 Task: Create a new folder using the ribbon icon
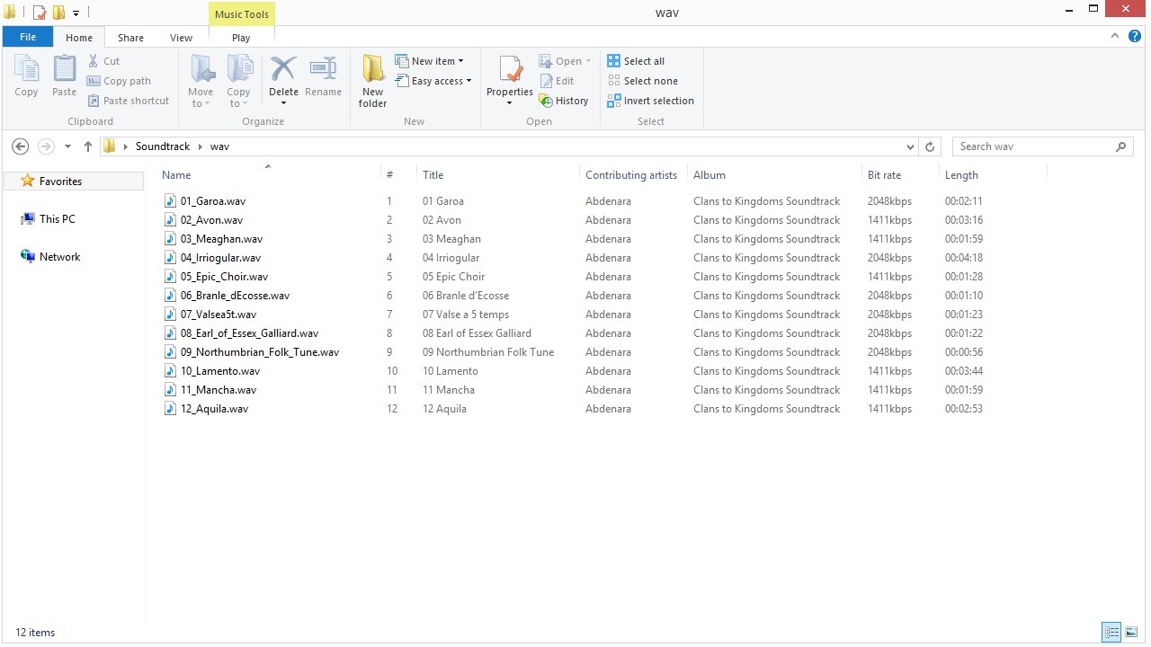[372, 72]
